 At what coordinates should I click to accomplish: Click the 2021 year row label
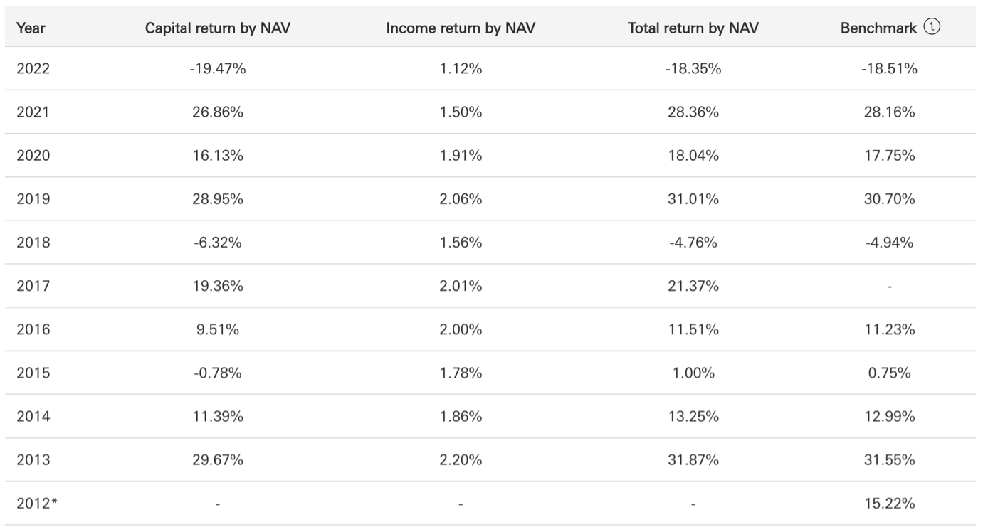tap(33, 112)
